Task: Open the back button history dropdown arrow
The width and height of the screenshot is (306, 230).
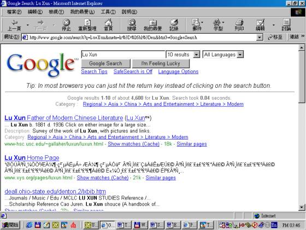Action: pos(28,25)
